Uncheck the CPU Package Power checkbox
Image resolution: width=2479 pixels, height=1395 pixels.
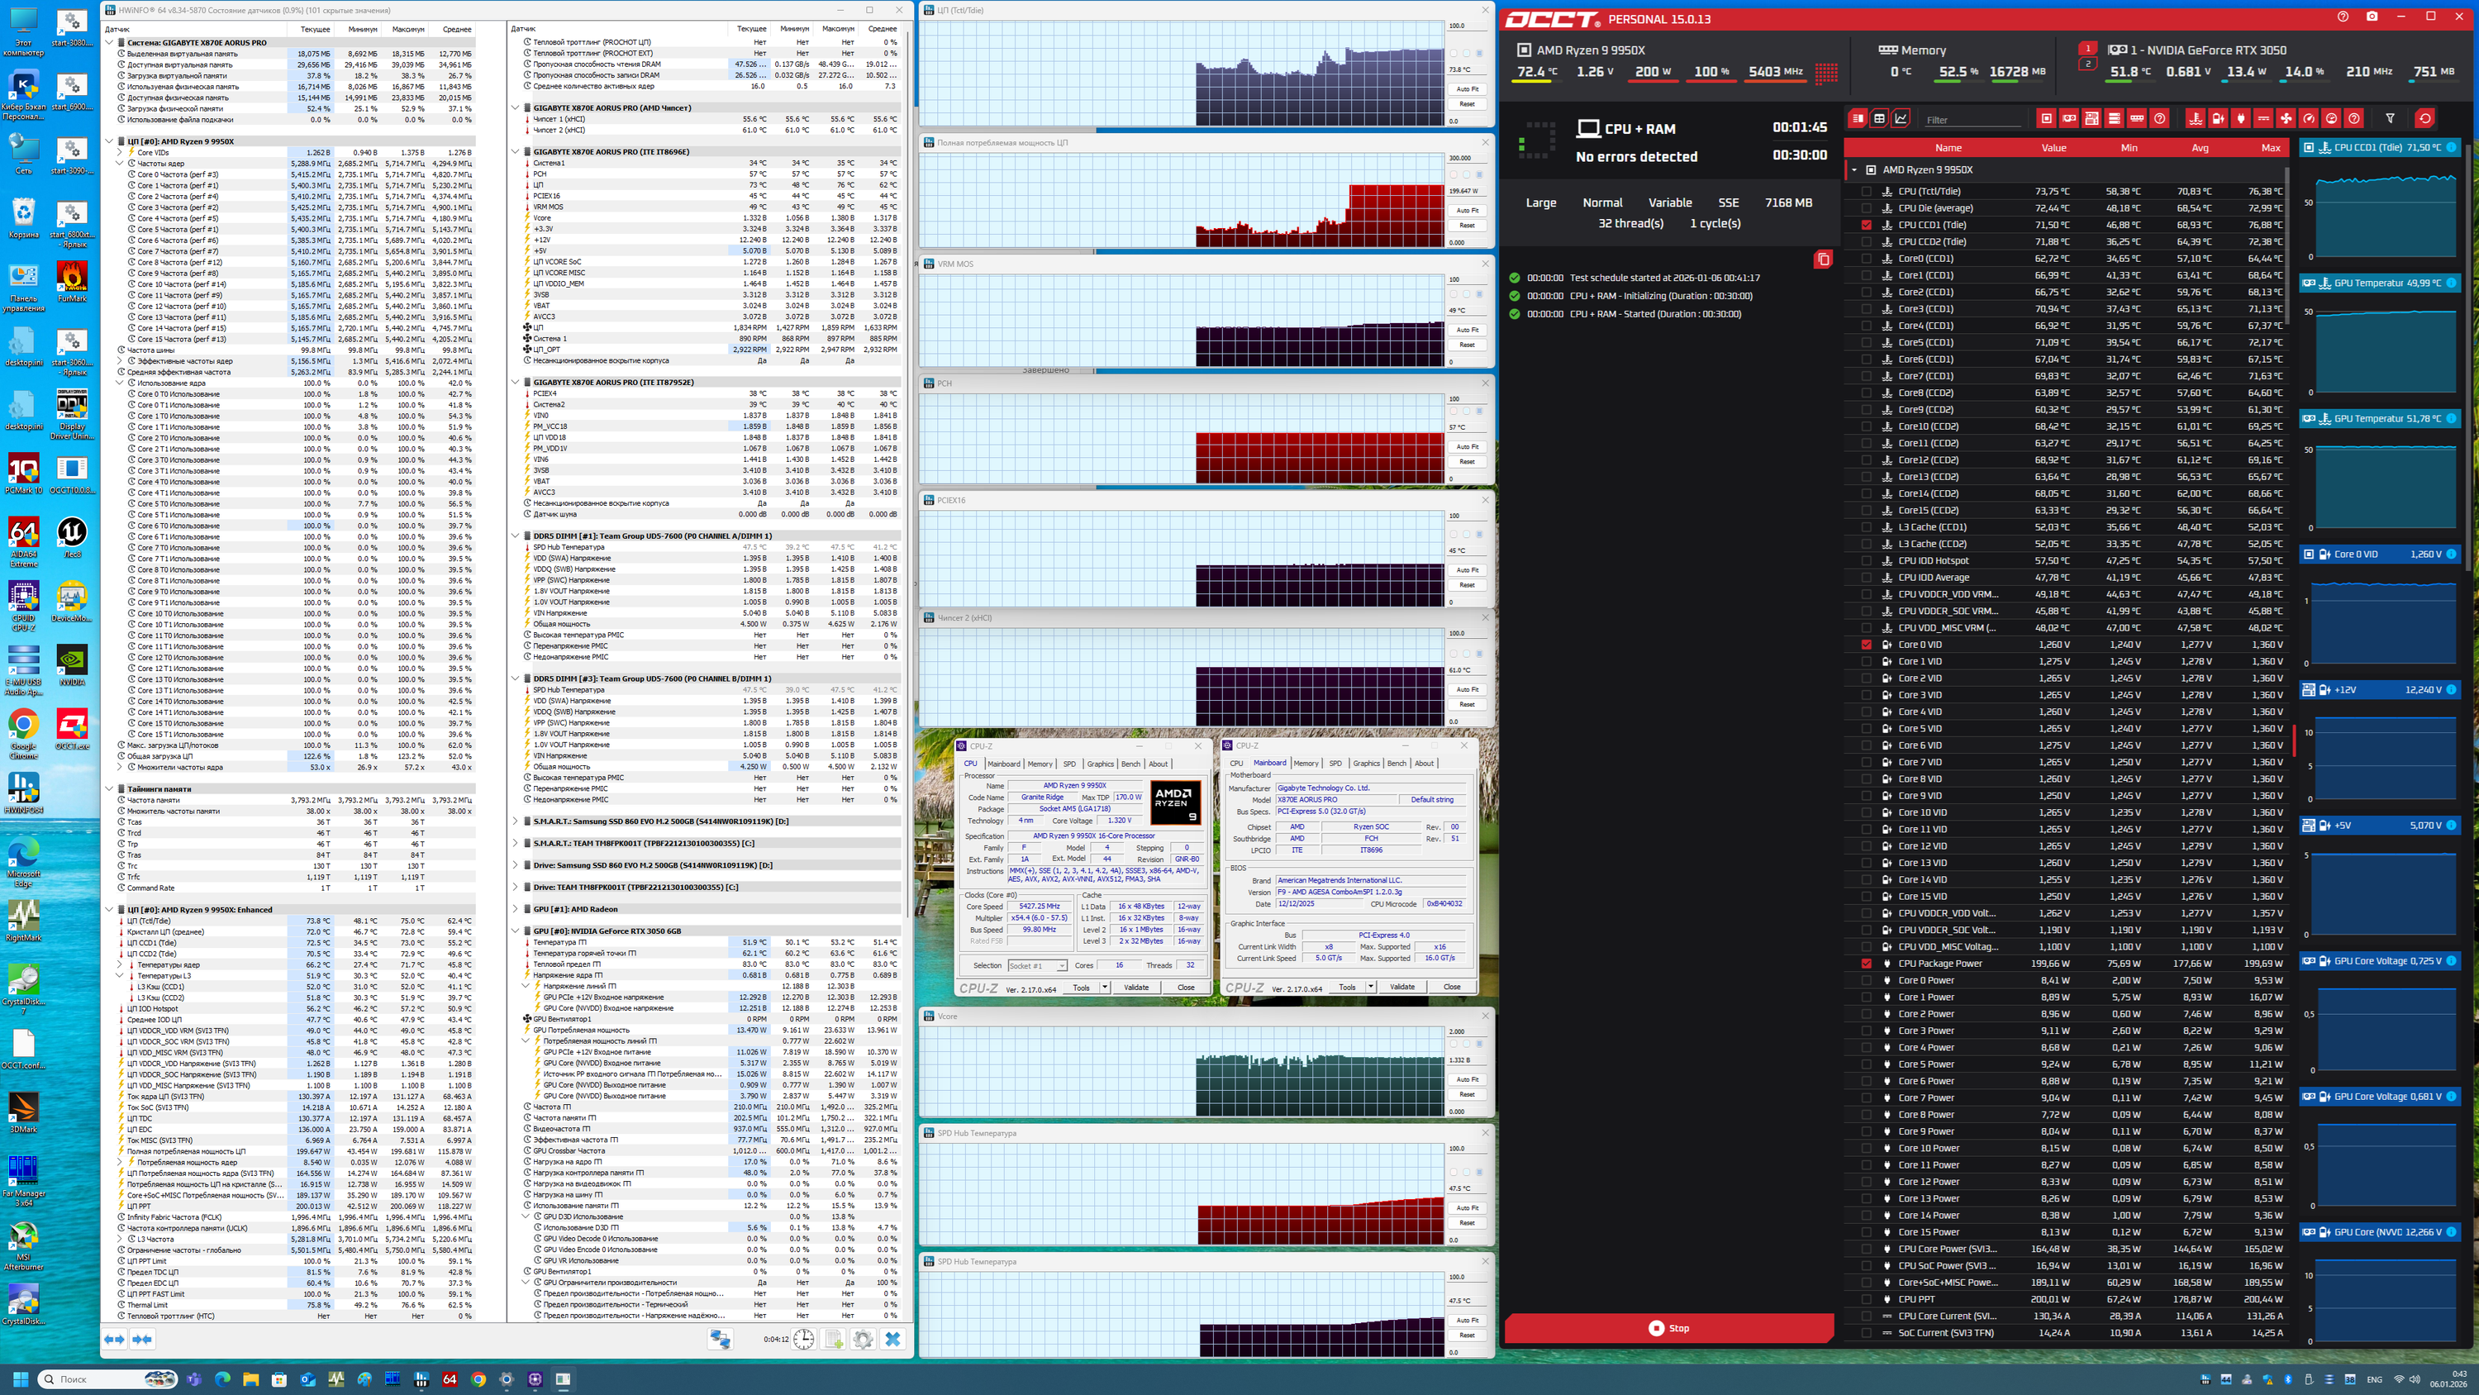(x=1867, y=964)
